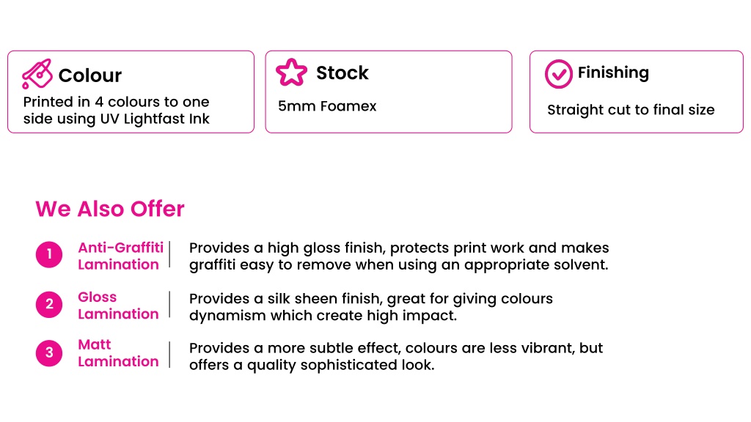Click the paint bucket Colour icon
The height and width of the screenshot is (422, 751).
[37, 74]
